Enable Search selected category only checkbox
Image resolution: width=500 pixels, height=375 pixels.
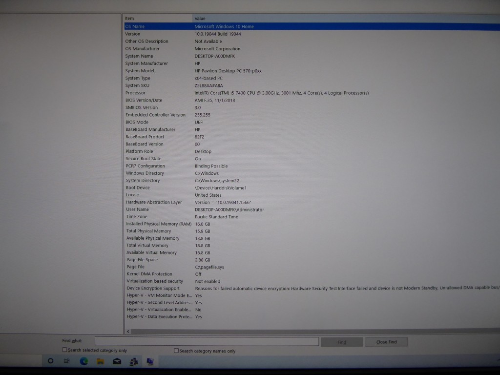point(65,350)
